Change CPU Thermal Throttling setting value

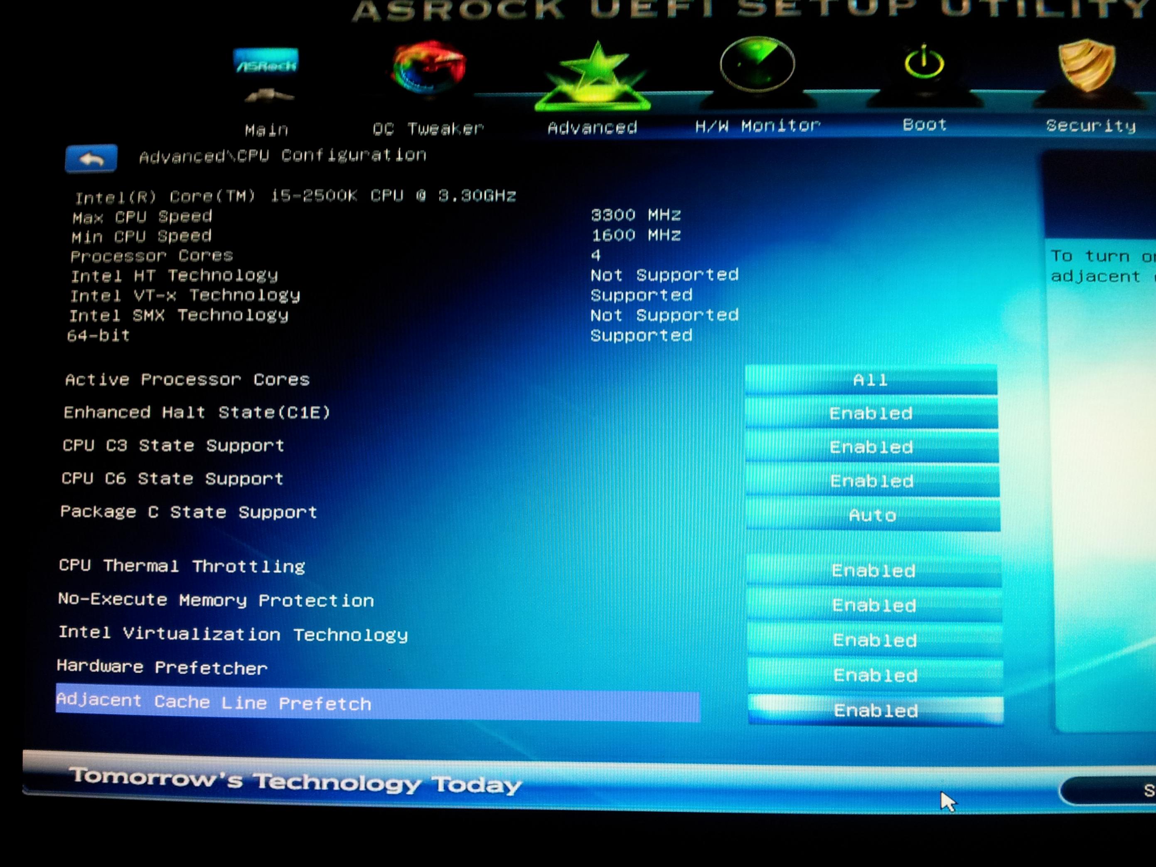(x=874, y=571)
